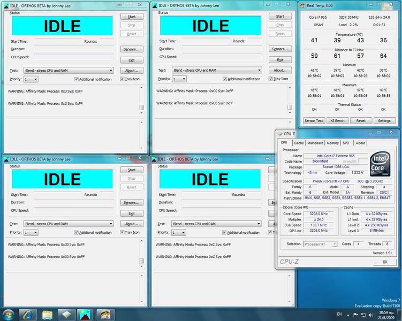The height and width of the screenshot is (321, 402).
Task: Click scrollbar thumb of top-right ORTHOS warning log
Action: [x=290, y=107]
